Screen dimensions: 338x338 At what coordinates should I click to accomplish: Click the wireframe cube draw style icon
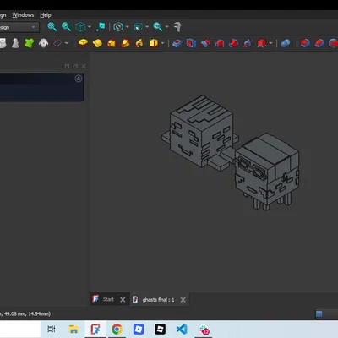(80, 27)
